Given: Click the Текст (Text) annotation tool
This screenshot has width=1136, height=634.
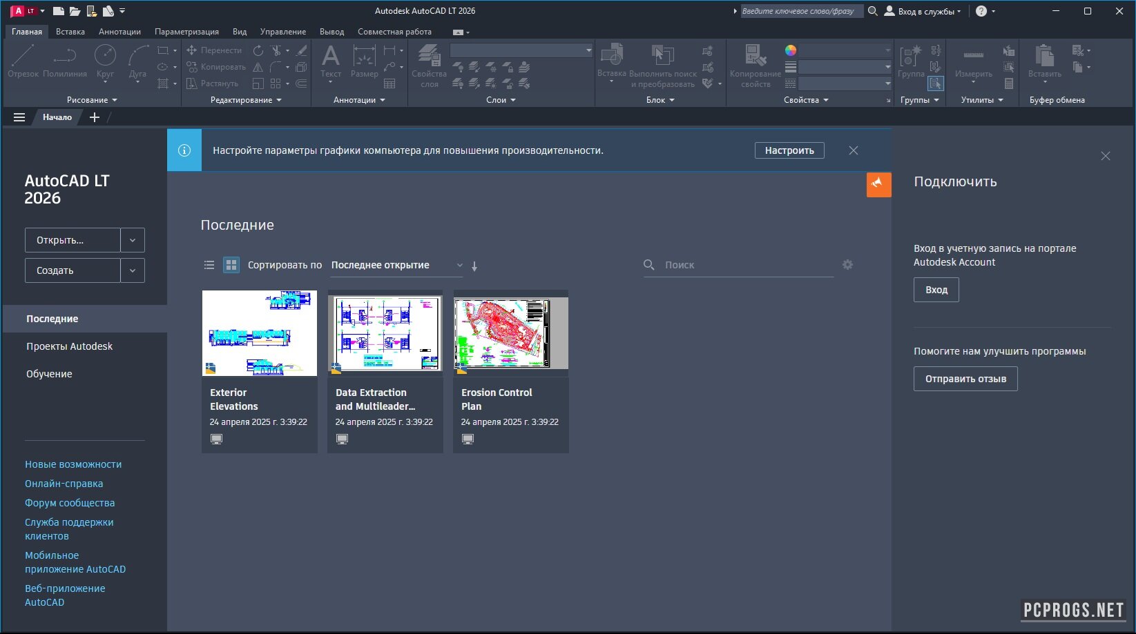Looking at the screenshot, I should click(331, 57).
